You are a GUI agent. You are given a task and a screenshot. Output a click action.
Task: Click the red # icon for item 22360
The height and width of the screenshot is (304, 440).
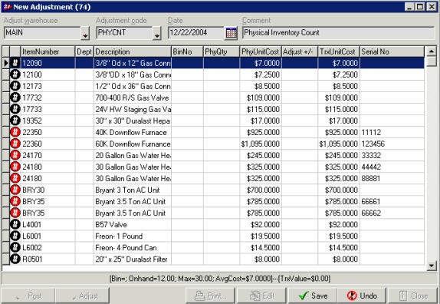(x=15, y=144)
